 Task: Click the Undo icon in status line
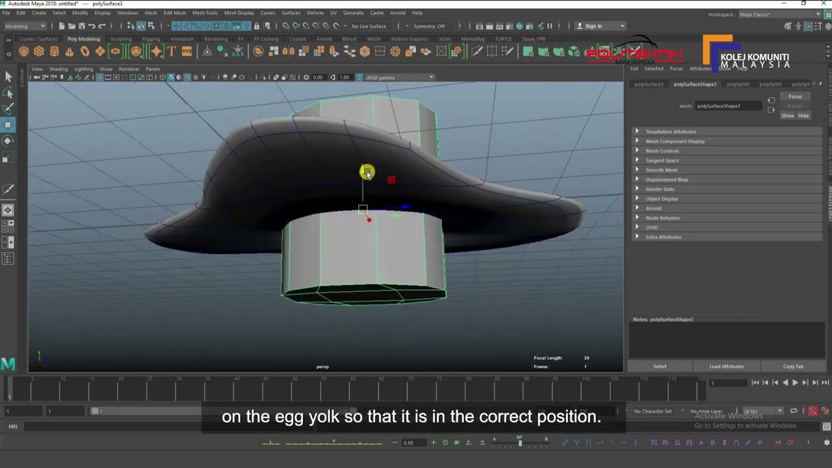(92, 26)
